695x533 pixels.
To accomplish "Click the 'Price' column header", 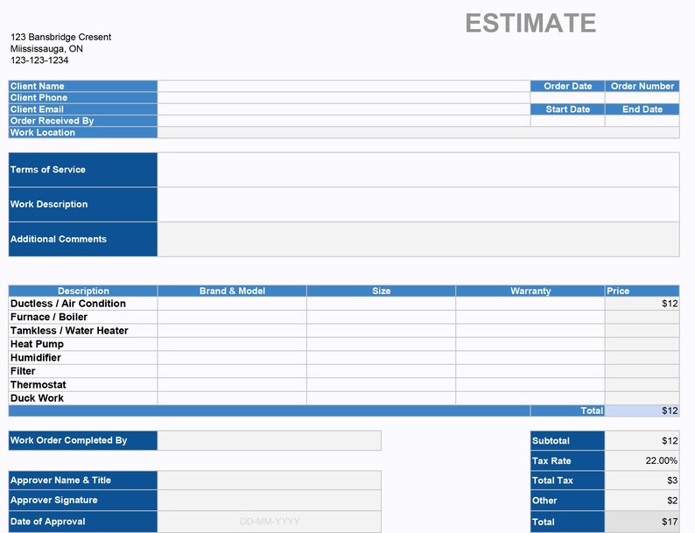I will point(642,291).
